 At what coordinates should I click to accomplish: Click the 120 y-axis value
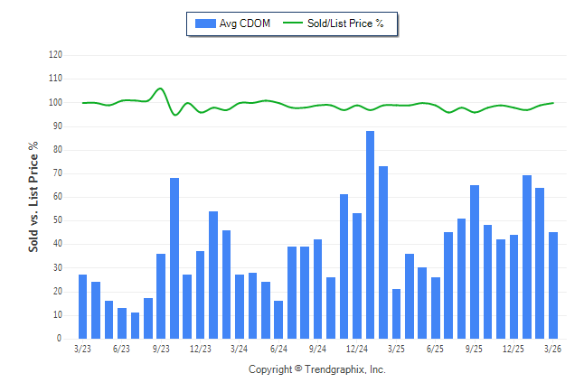tap(55, 55)
